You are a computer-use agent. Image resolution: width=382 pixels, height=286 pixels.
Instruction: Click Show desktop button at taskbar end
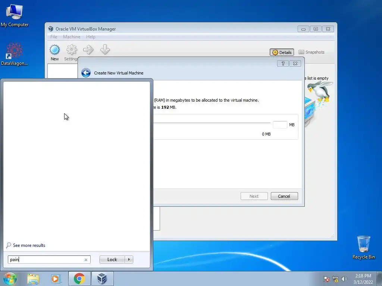coord(379,279)
